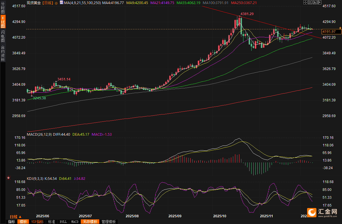Click the jump-to-start chart icon
342x224 pixels.
310,2
